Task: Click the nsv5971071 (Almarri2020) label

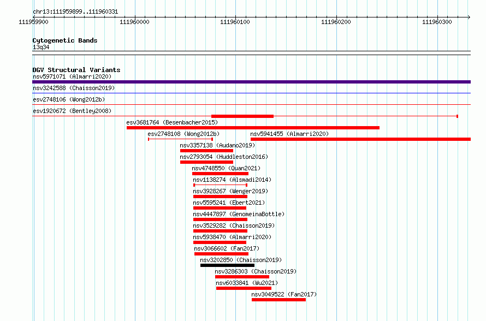Action: 72,76
